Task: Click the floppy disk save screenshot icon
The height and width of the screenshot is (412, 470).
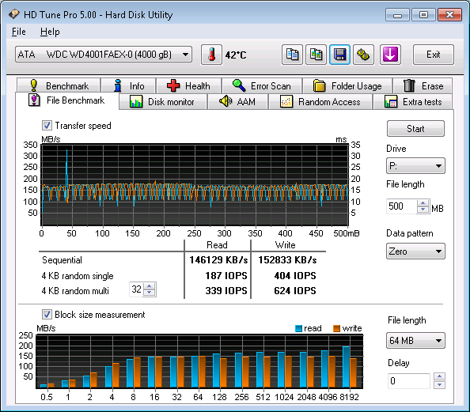Action: (339, 55)
